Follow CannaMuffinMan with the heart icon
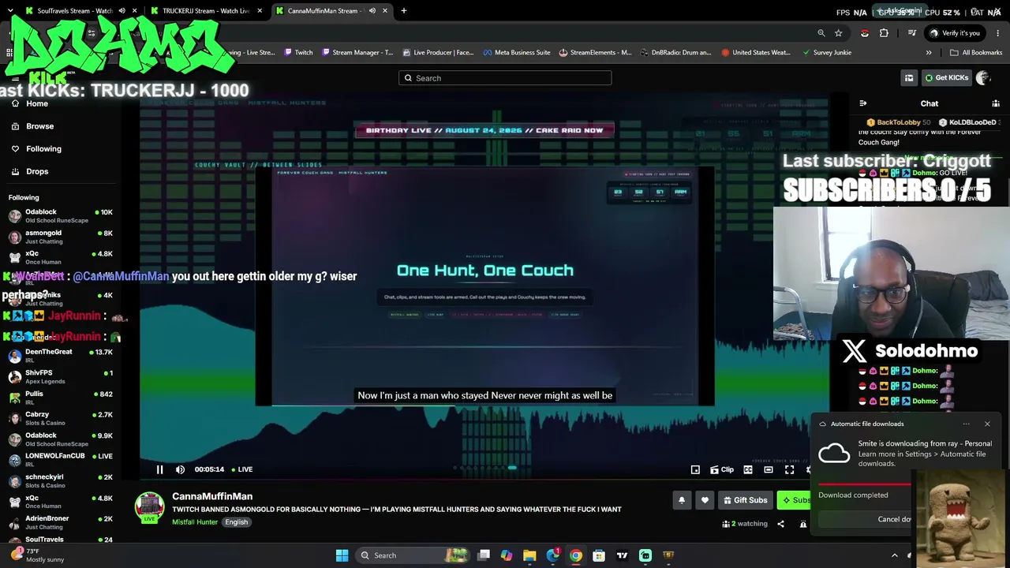This screenshot has width=1010, height=568. pyautogui.click(x=705, y=500)
